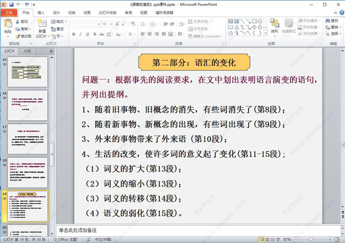Viewport: 345px width, 243px height.
Task: Expand shapes gallery More arrow
Action: click(266, 33)
